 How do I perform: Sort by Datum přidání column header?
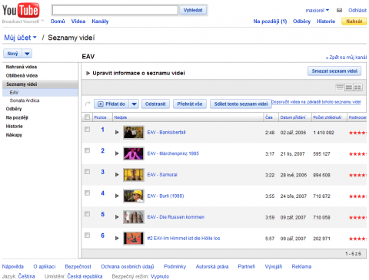[x=293, y=117]
